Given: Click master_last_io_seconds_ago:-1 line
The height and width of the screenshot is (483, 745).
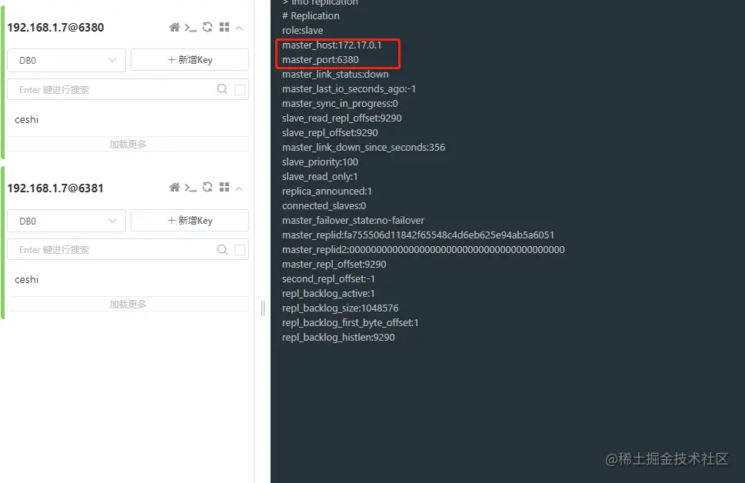Looking at the screenshot, I should (x=349, y=89).
